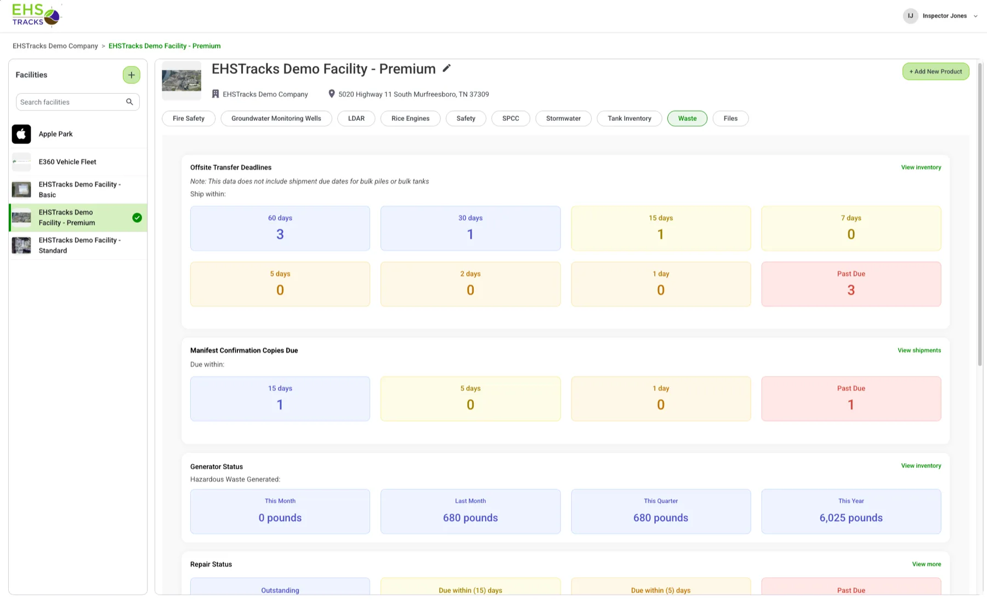Click the E360 Vehicle Fleet thumbnail
Screen dimensions: 987x601
(21, 162)
